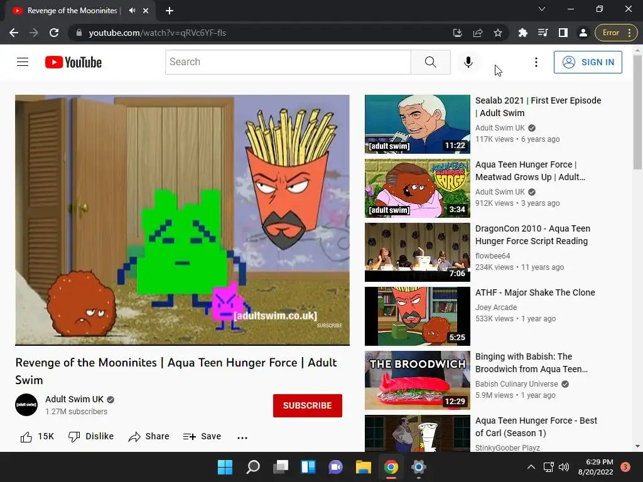Open Adult Swim UK channel avatar
This screenshot has width=643, height=482.
pos(26,405)
